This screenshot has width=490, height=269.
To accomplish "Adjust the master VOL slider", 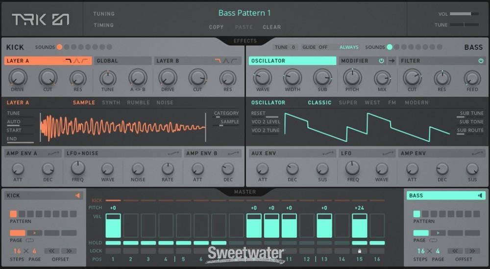I will coord(464,14).
